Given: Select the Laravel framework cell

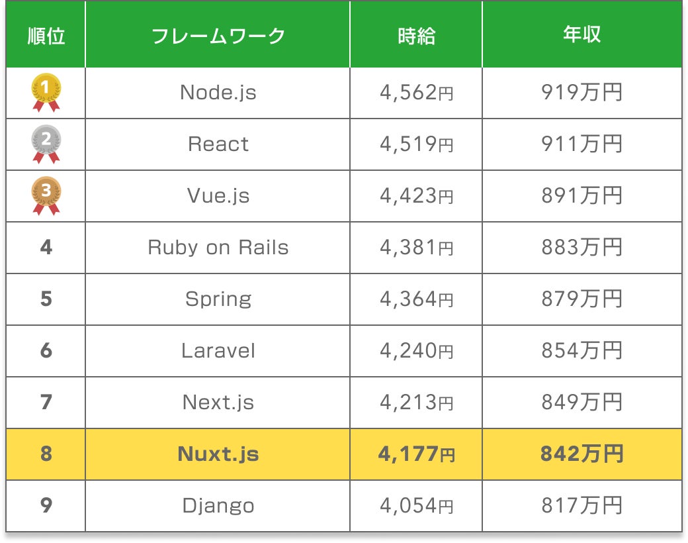Looking at the screenshot, I should (x=218, y=350).
